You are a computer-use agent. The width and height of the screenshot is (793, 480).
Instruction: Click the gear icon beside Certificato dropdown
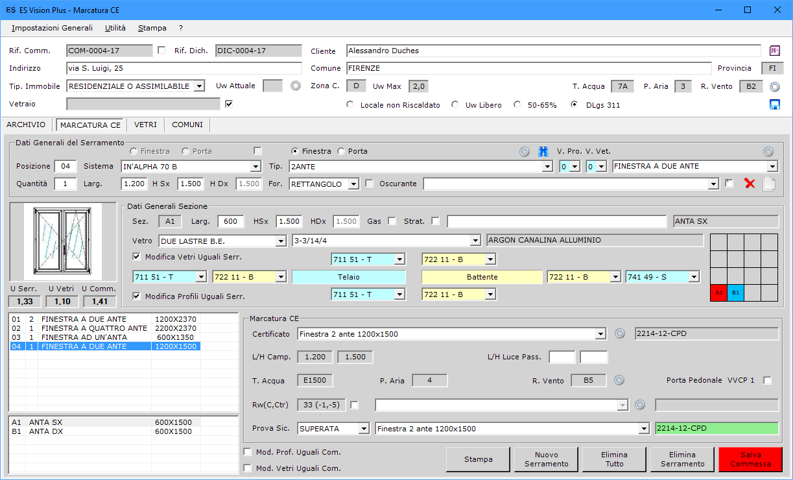tap(619, 334)
